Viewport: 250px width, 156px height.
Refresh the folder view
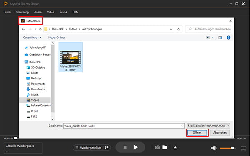coord(179,29)
